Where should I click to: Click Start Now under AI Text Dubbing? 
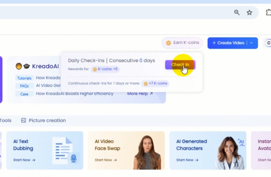(24, 160)
